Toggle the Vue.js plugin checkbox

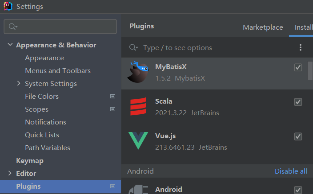(x=298, y=136)
